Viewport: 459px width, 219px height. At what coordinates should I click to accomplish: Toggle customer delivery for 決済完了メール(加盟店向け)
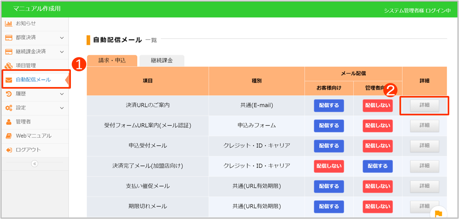[x=329, y=166]
